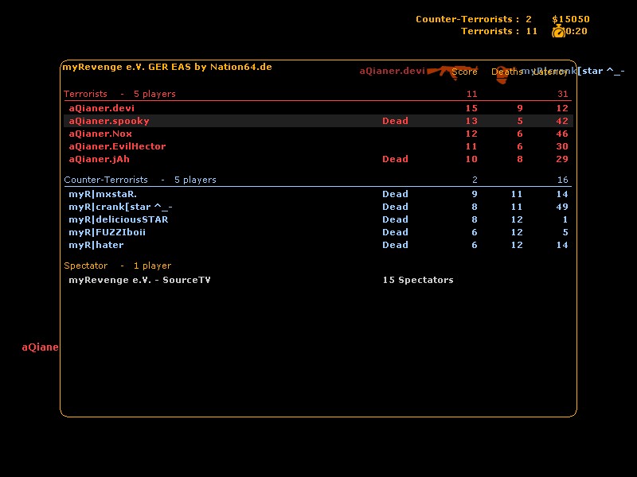The image size is (637, 477).
Task: Click the Spectator section header
Action: click(85, 266)
